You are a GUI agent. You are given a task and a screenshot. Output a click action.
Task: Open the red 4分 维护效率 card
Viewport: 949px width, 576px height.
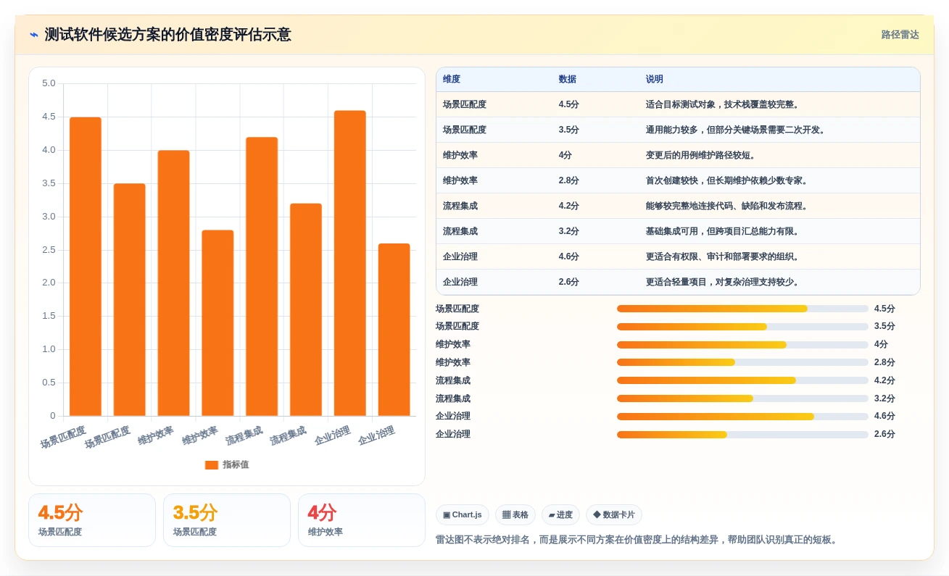pyautogui.click(x=362, y=520)
